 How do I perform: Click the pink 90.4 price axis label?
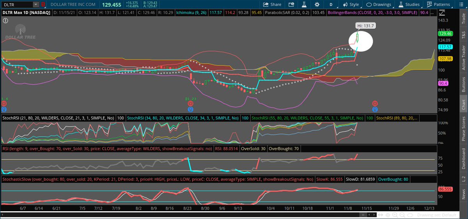click(x=443, y=83)
